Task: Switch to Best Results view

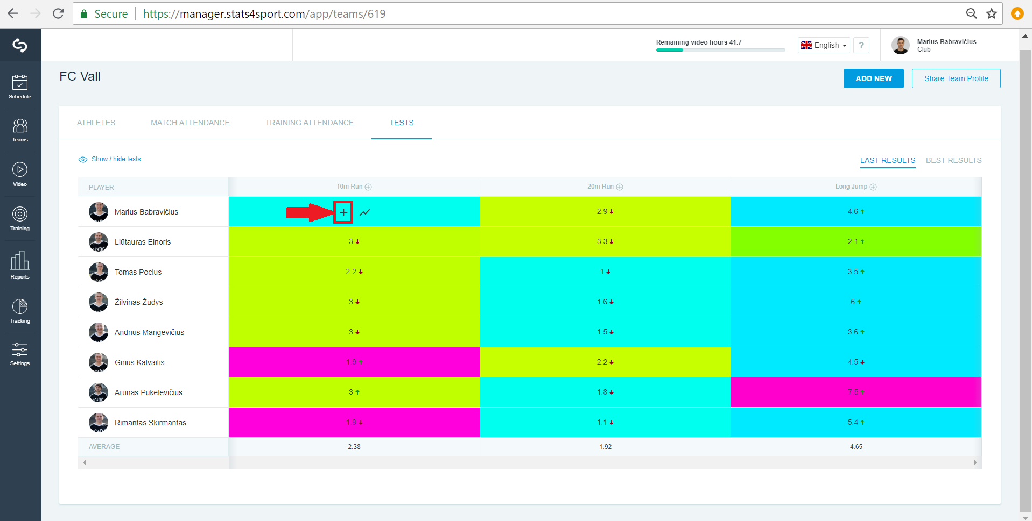Action: click(x=953, y=160)
